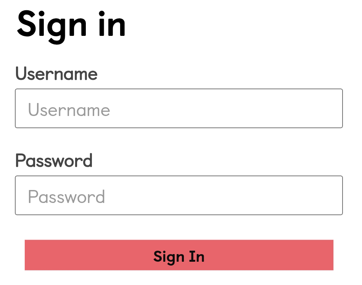Place cursor in the Password textbox
362x285 pixels.
tap(179, 195)
